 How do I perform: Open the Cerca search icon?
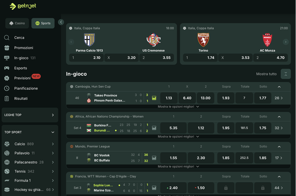pyautogui.click(x=6, y=38)
